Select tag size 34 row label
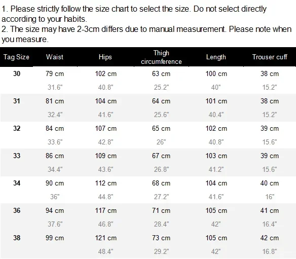 click(17, 183)
